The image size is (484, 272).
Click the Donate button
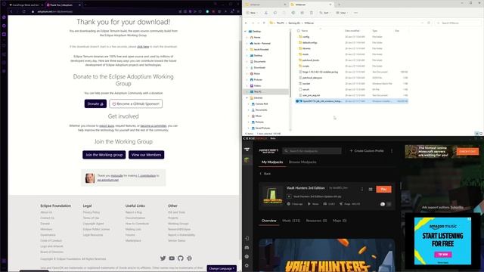[95, 104]
